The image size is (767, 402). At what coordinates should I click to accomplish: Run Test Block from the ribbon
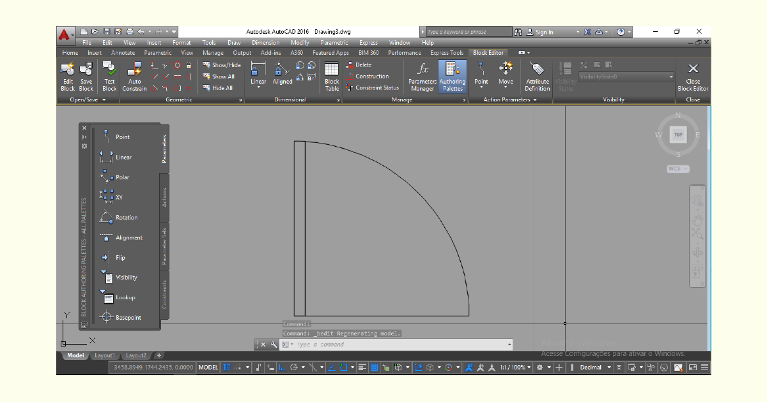click(109, 77)
